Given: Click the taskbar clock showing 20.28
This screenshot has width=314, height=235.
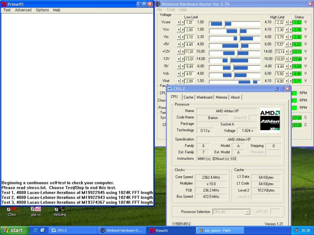Looking at the screenshot, I should coord(305,230).
